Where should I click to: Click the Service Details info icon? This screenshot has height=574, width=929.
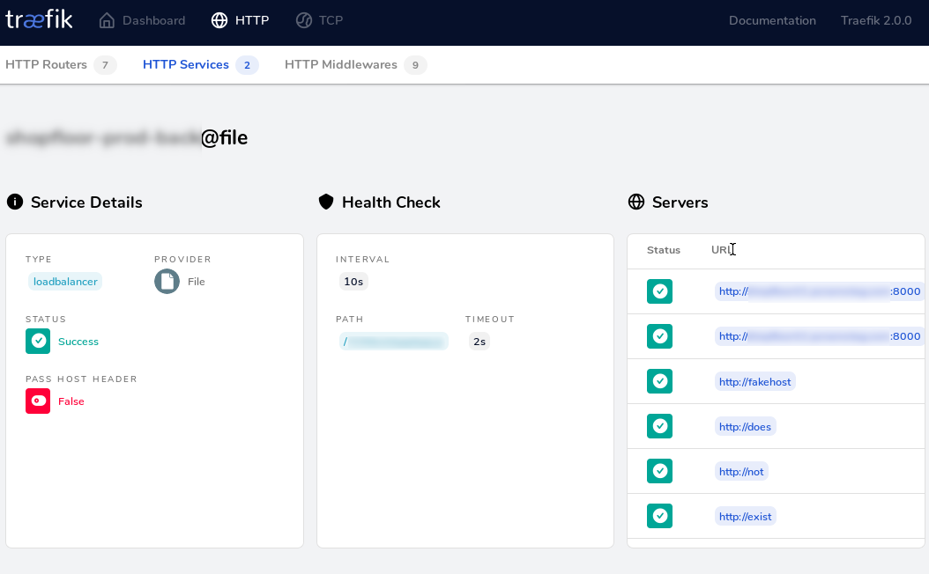click(x=15, y=202)
